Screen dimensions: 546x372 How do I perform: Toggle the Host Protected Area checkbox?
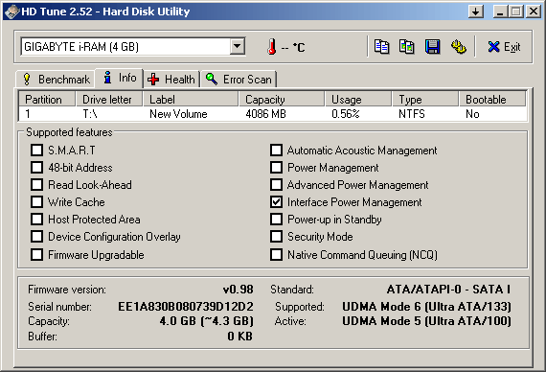tap(36, 220)
